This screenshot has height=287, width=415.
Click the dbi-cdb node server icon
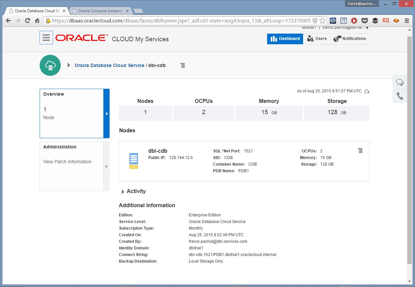[134, 161]
